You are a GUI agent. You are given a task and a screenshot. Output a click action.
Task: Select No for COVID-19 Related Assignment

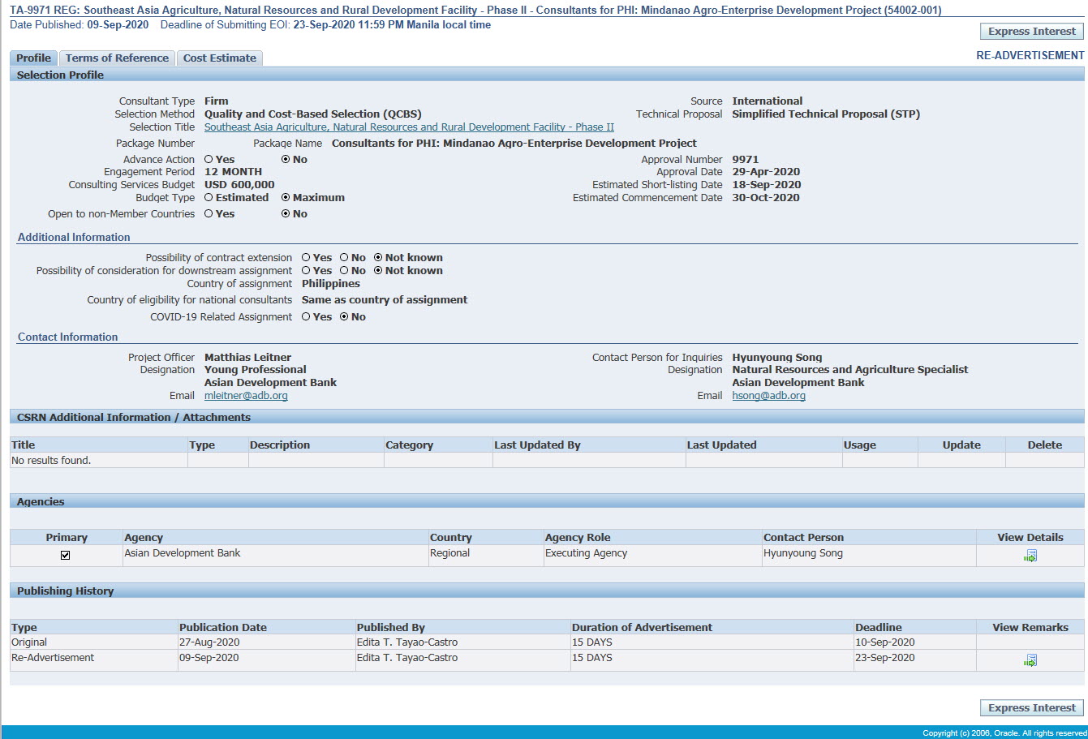[x=344, y=317]
